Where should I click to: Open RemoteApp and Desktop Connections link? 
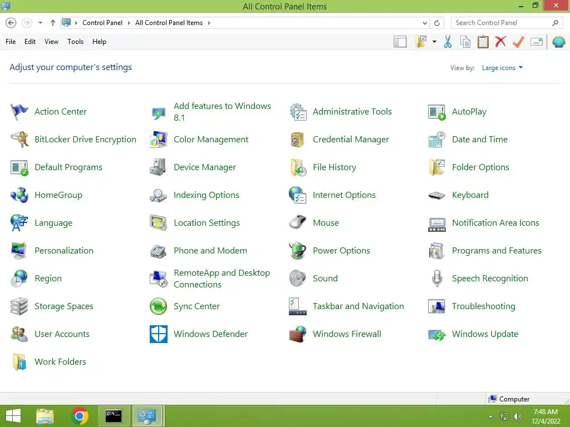point(222,279)
